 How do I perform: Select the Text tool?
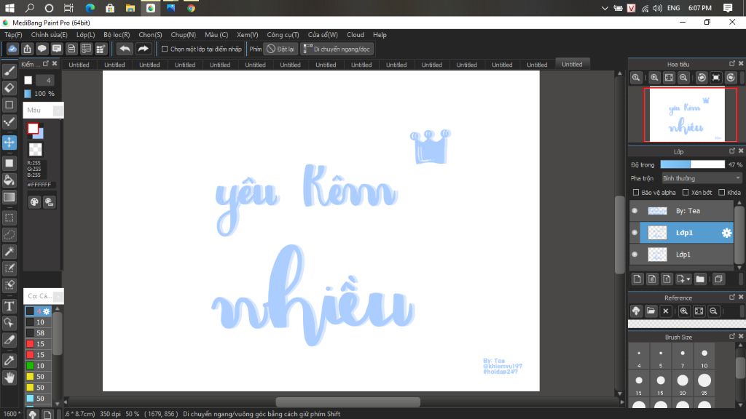9,306
